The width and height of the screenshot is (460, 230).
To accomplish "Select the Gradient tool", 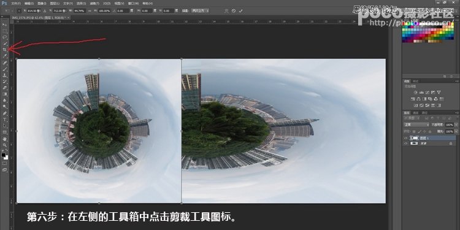I will pyautogui.click(x=5, y=94).
